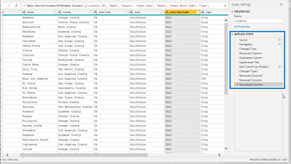Select the Source applied step
Image resolution: width=291 pixels, height=164 pixels.
click(243, 40)
